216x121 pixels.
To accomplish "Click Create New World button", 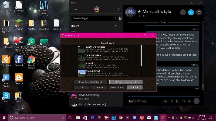I will click(x=126, y=82).
